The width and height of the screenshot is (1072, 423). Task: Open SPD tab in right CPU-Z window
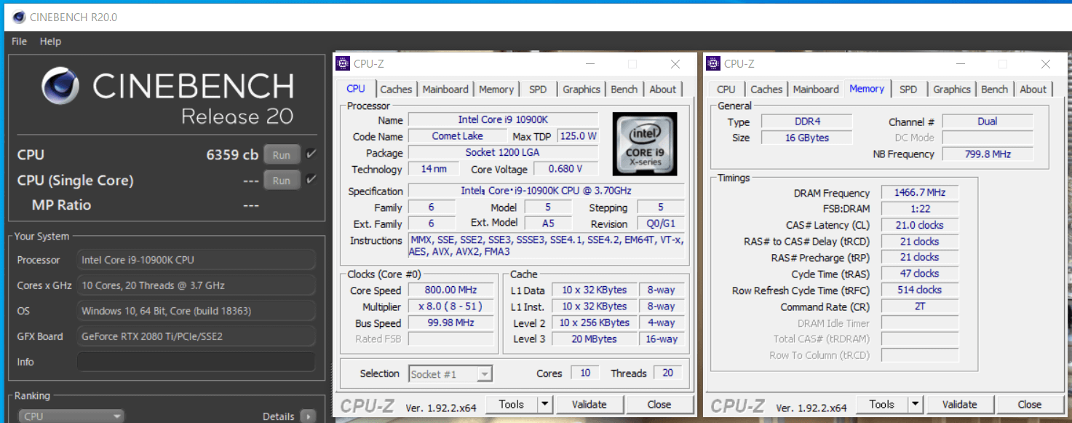click(x=908, y=90)
